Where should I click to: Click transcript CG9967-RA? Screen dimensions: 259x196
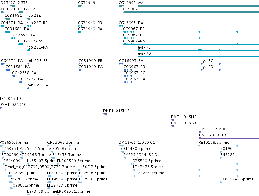tap(134, 41)
